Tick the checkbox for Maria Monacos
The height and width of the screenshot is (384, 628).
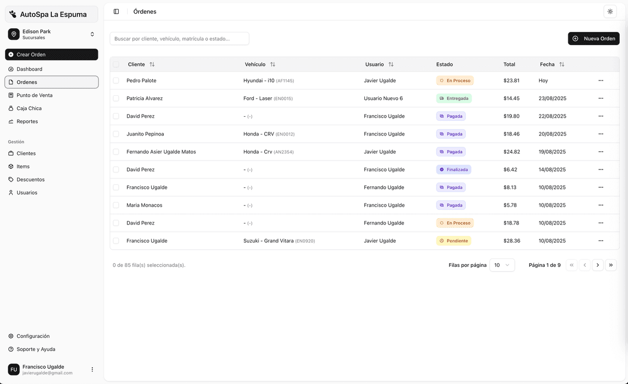(x=116, y=205)
